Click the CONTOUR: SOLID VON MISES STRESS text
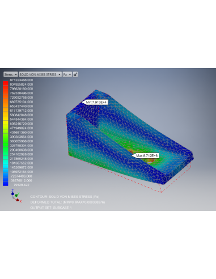The image size is (216, 279). coord(65,197)
